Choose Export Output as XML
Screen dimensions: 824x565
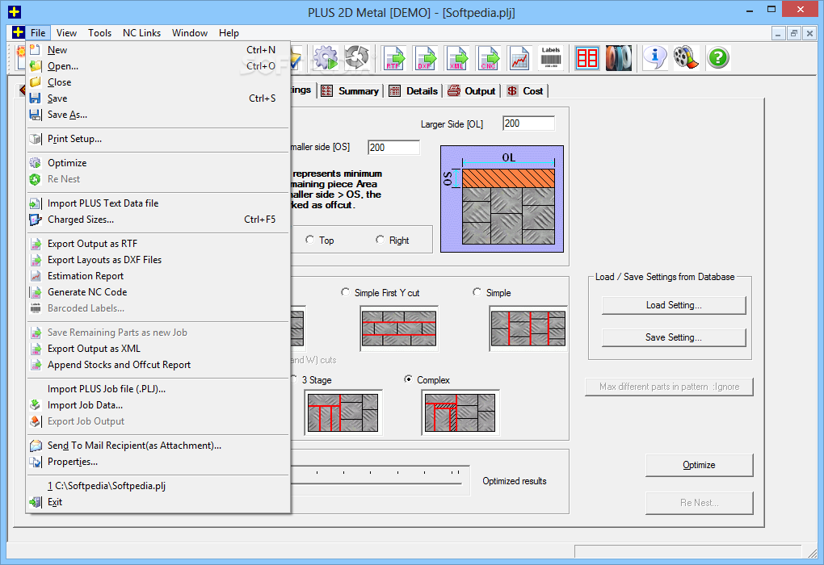(x=158, y=349)
